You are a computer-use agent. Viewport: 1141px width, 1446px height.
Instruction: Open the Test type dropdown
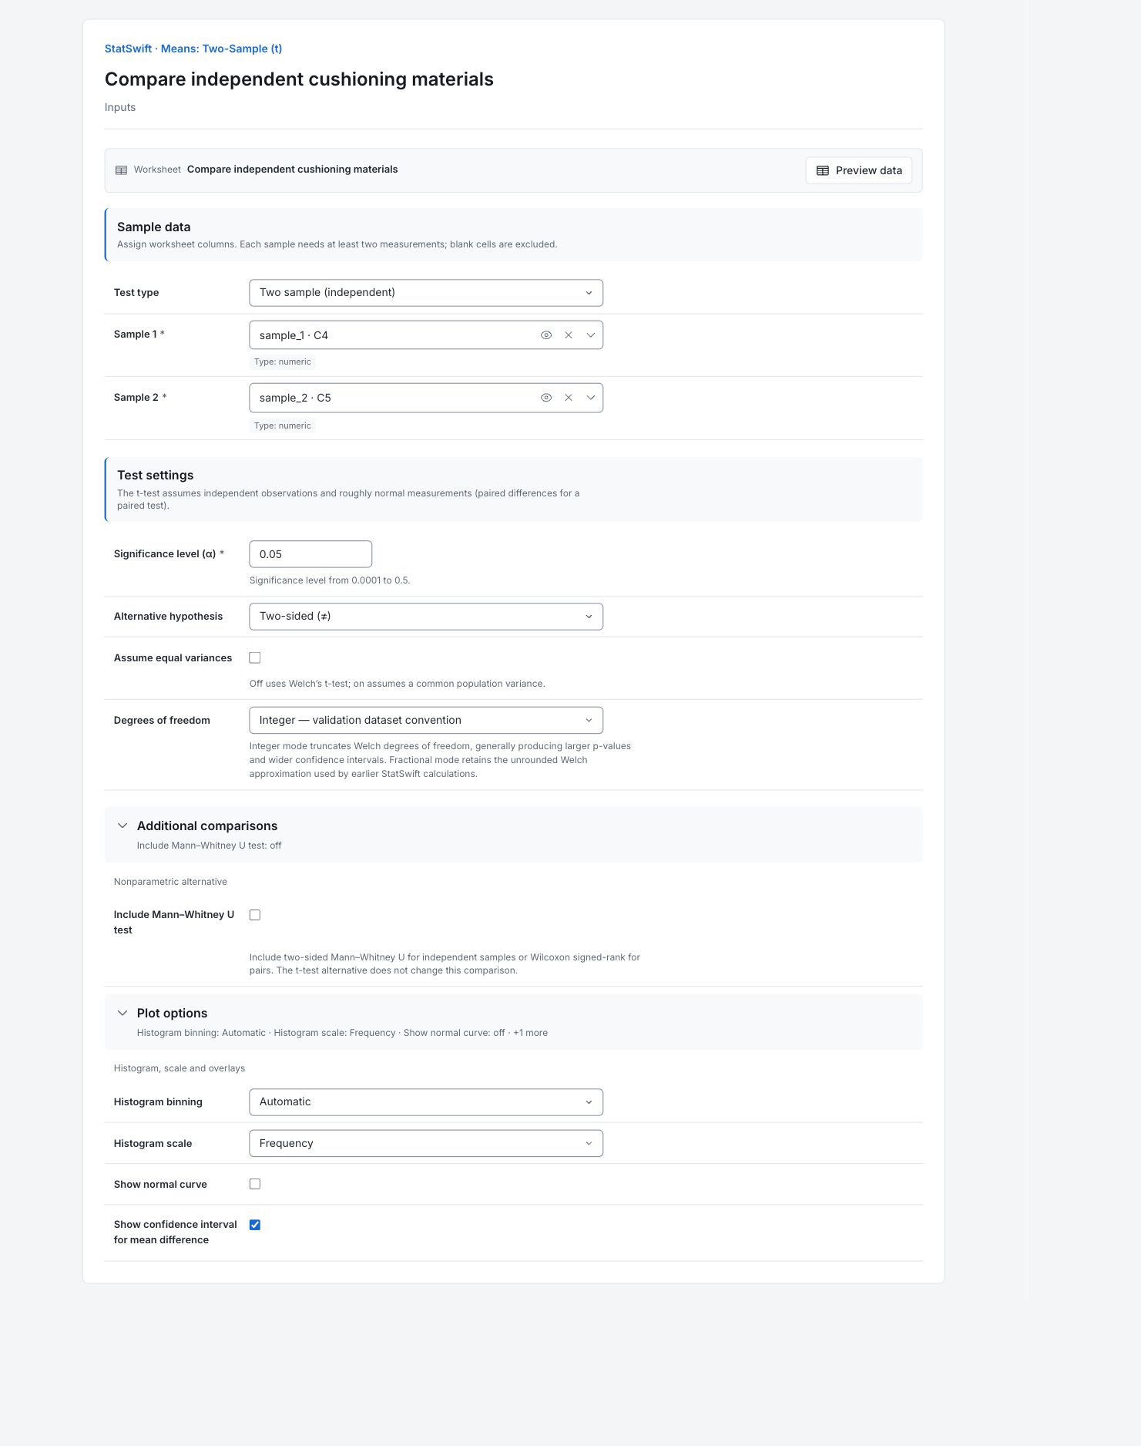tap(426, 293)
